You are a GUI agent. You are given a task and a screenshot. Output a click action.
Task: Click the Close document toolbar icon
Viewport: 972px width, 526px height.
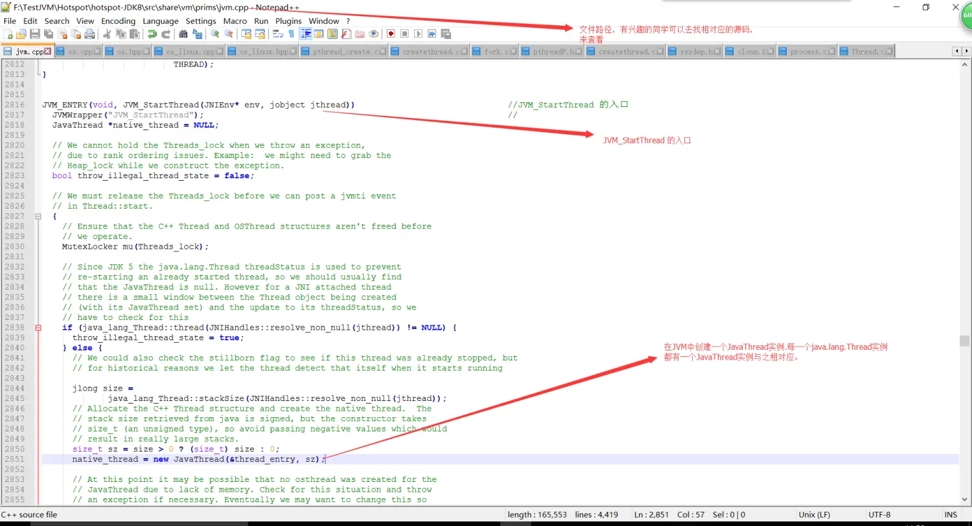tap(62, 34)
